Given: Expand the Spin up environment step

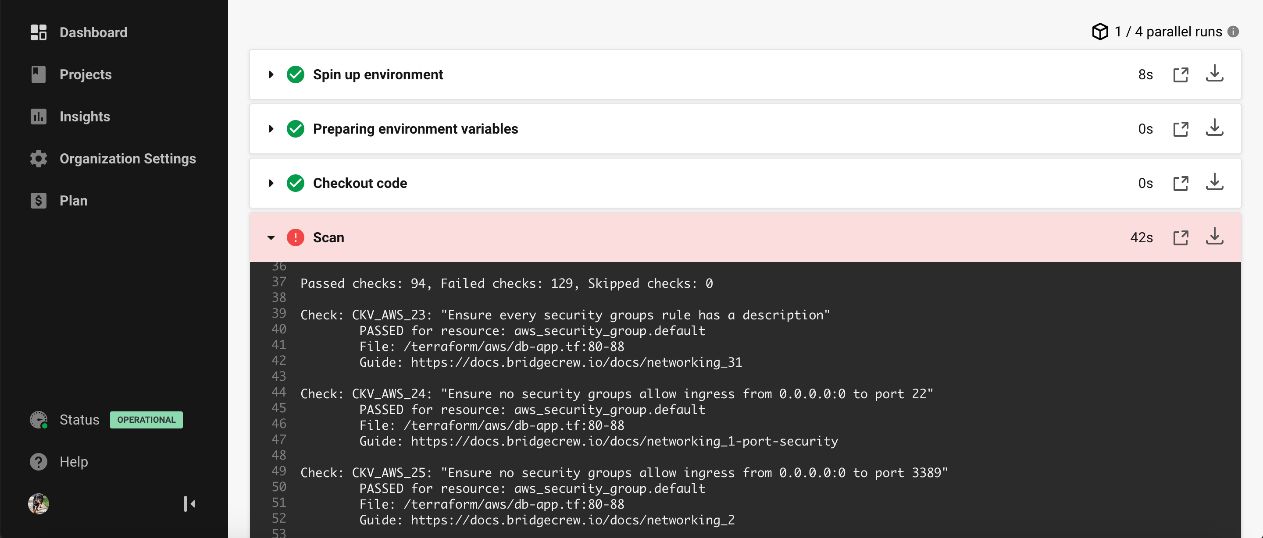Looking at the screenshot, I should coord(271,74).
